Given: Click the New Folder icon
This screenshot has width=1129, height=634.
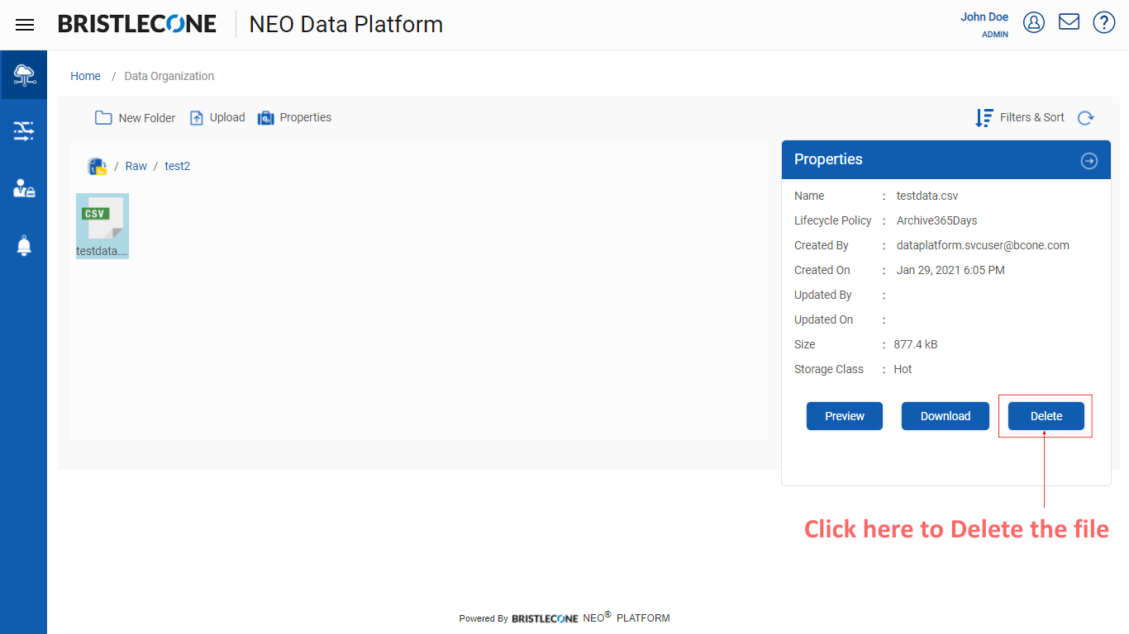Looking at the screenshot, I should coord(103,117).
